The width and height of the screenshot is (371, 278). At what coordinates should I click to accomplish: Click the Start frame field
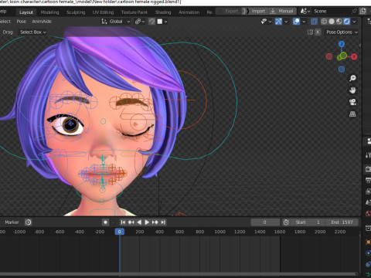coord(308,222)
